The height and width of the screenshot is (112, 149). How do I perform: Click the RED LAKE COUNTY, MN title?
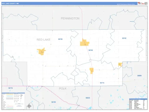10,3
